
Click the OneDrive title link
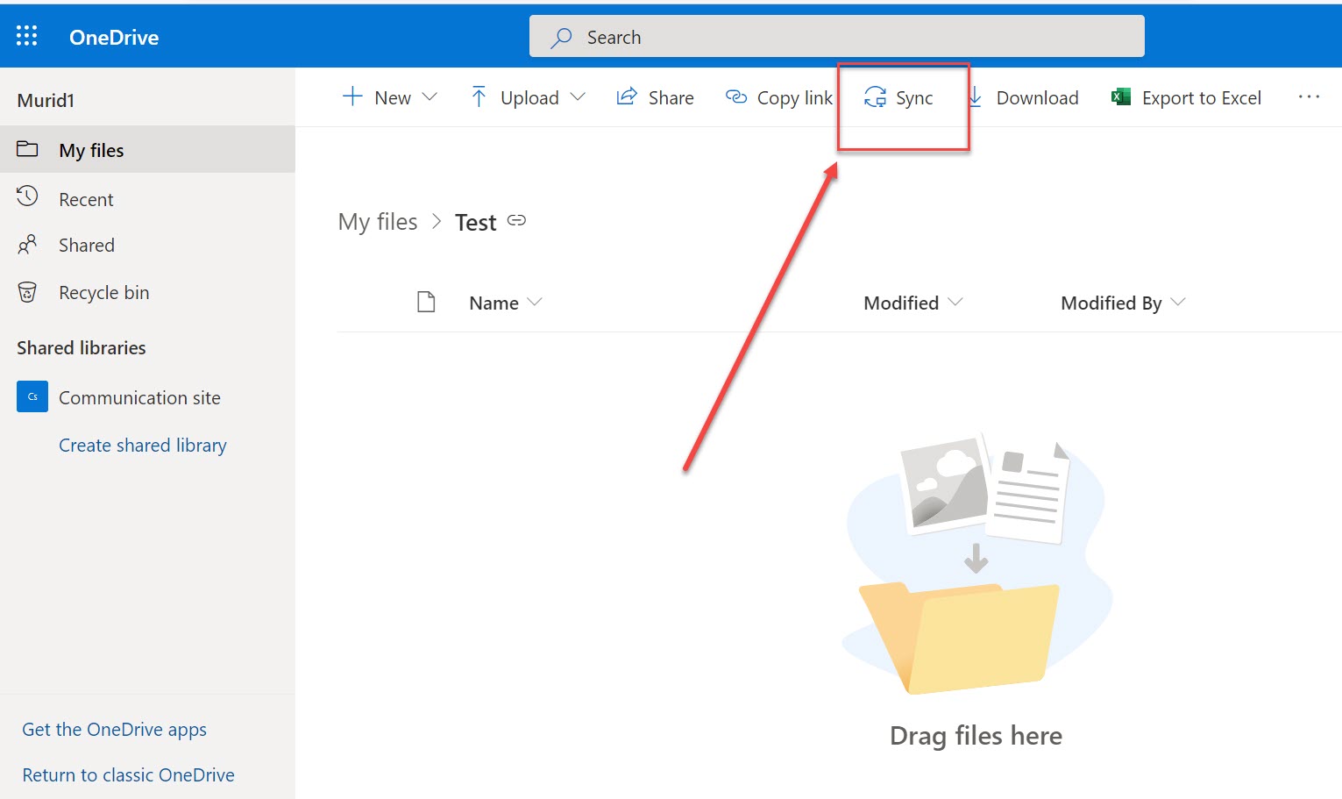[114, 37]
